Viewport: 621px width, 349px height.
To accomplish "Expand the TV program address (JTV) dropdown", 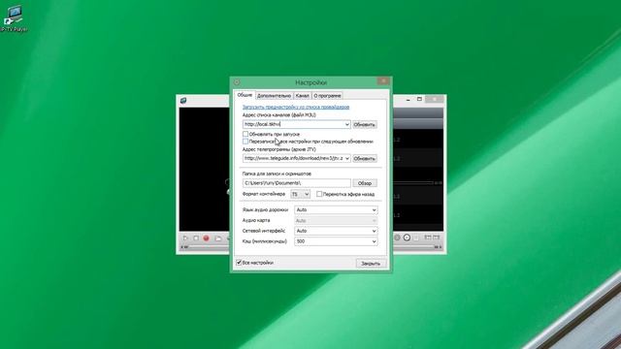I will point(347,158).
